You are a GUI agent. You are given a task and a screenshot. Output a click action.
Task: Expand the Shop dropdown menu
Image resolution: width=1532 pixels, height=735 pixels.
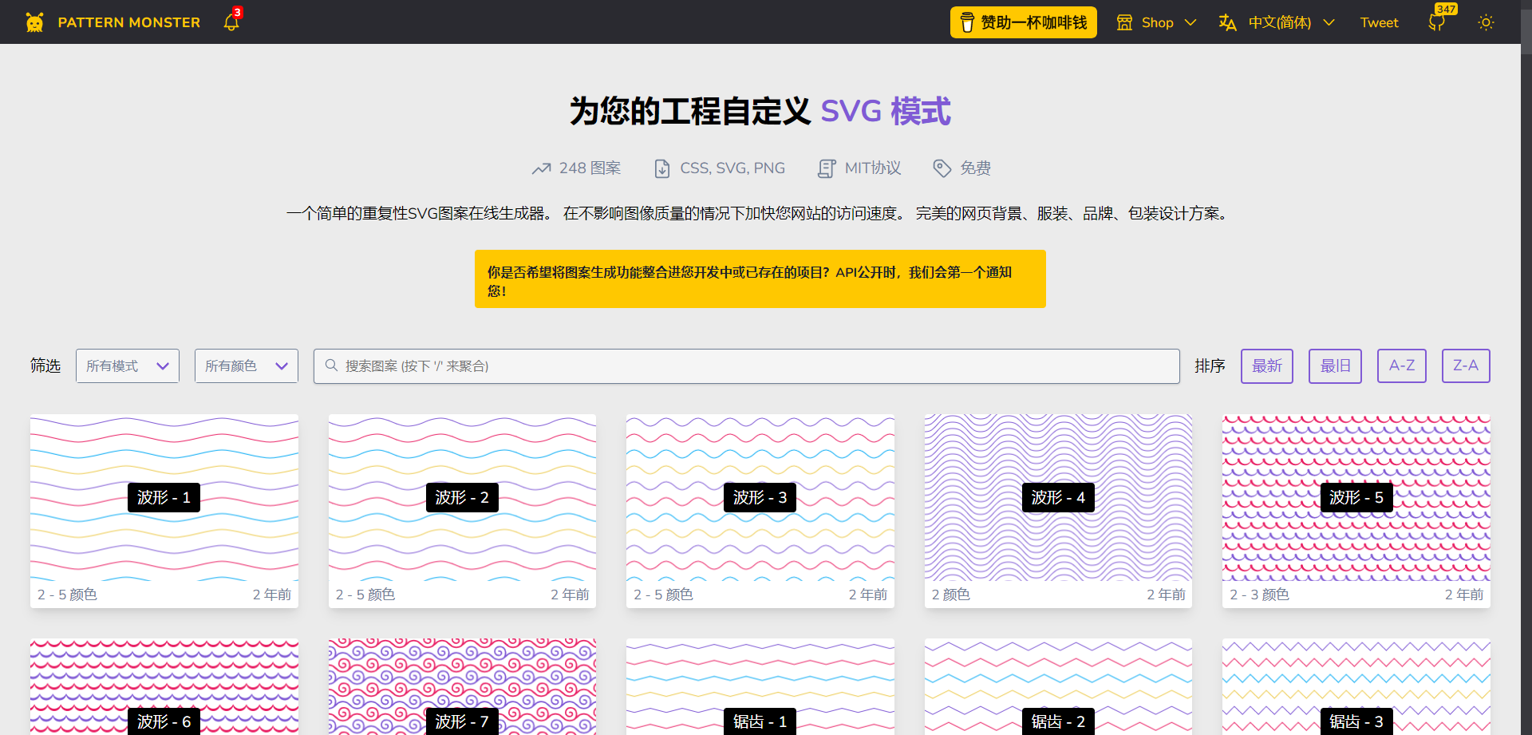[x=1157, y=22]
